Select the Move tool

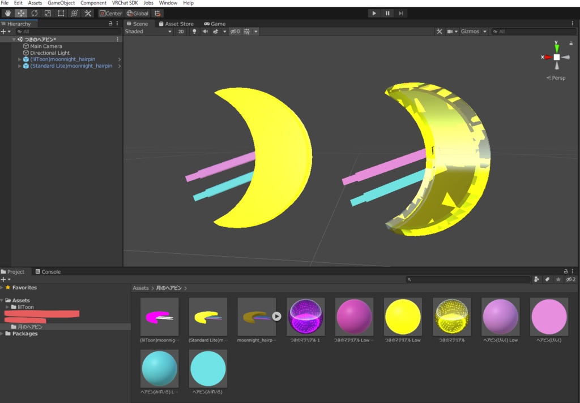[21, 14]
